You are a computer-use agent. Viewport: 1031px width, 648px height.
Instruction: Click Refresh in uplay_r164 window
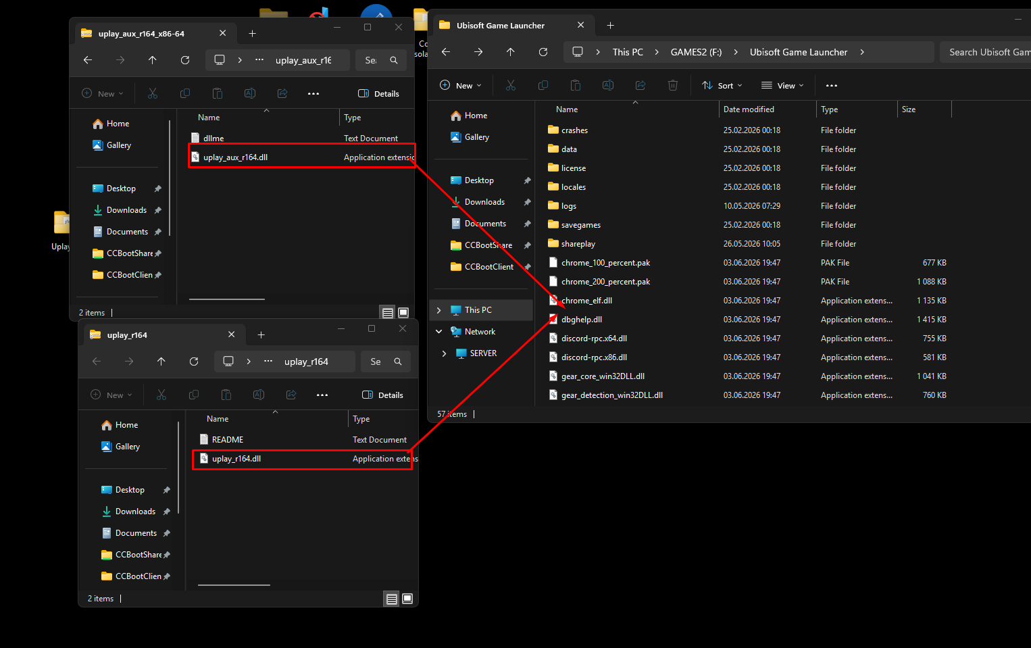194,362
